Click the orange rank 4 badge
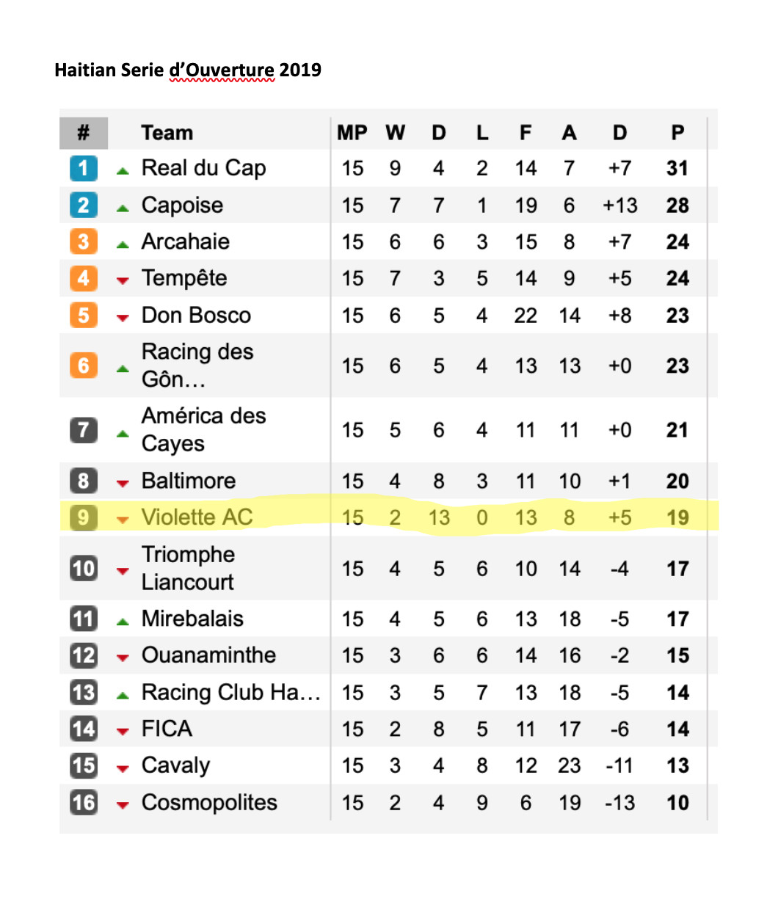This screenshot has width=778, height=910. click(x=84, y=278)
